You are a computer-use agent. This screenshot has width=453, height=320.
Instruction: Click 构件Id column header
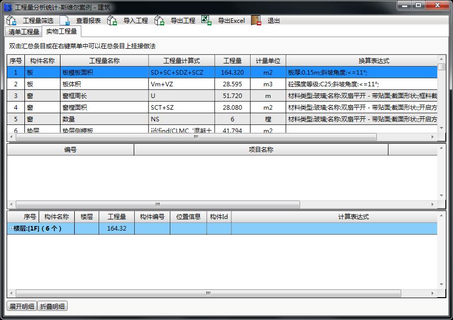coord(219,216)
